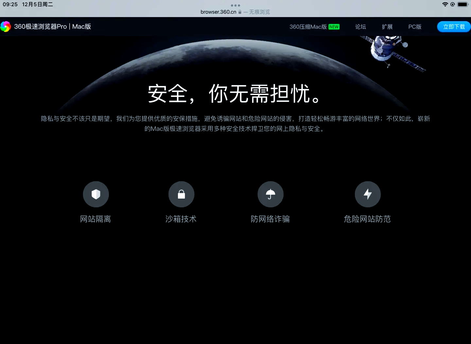Image resolution: width=471 pixels, height=344 pixels.
Task: Tap the 无痕浏览 private browsing label
Action: [260, 12]
